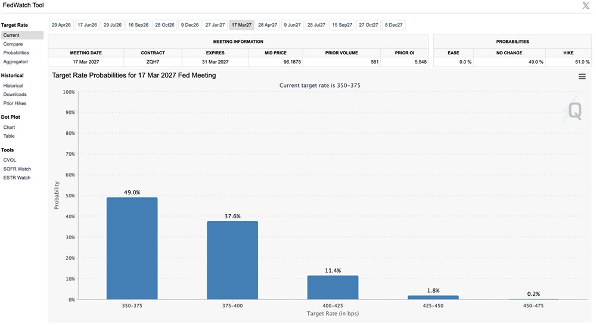Screen dimensions: 596x325
Task: Open the Dot Plot Table link
Action: (9, 136)
